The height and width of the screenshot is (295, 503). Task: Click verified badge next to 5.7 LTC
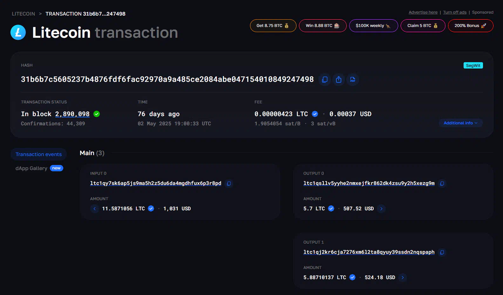pos(331,208)
